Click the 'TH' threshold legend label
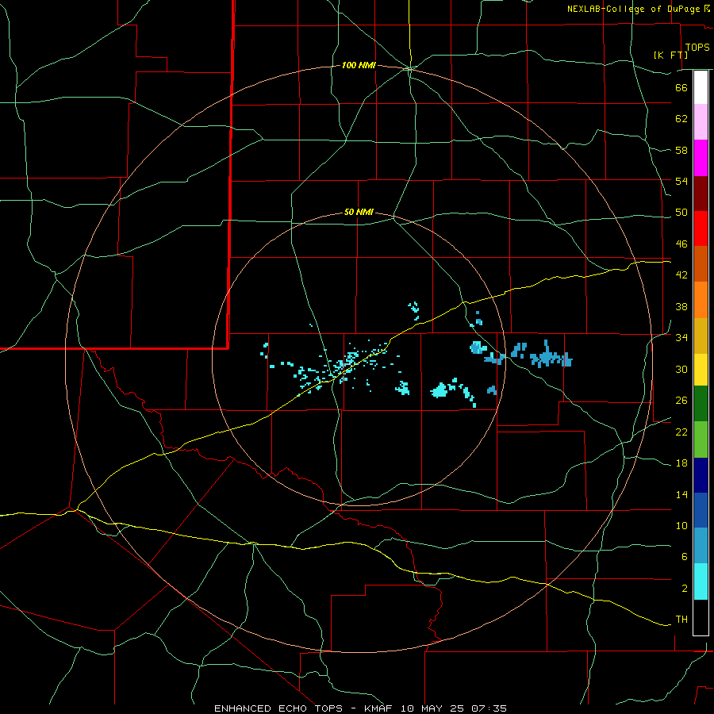This screenshot has width=714, height=714. [681, 620]
